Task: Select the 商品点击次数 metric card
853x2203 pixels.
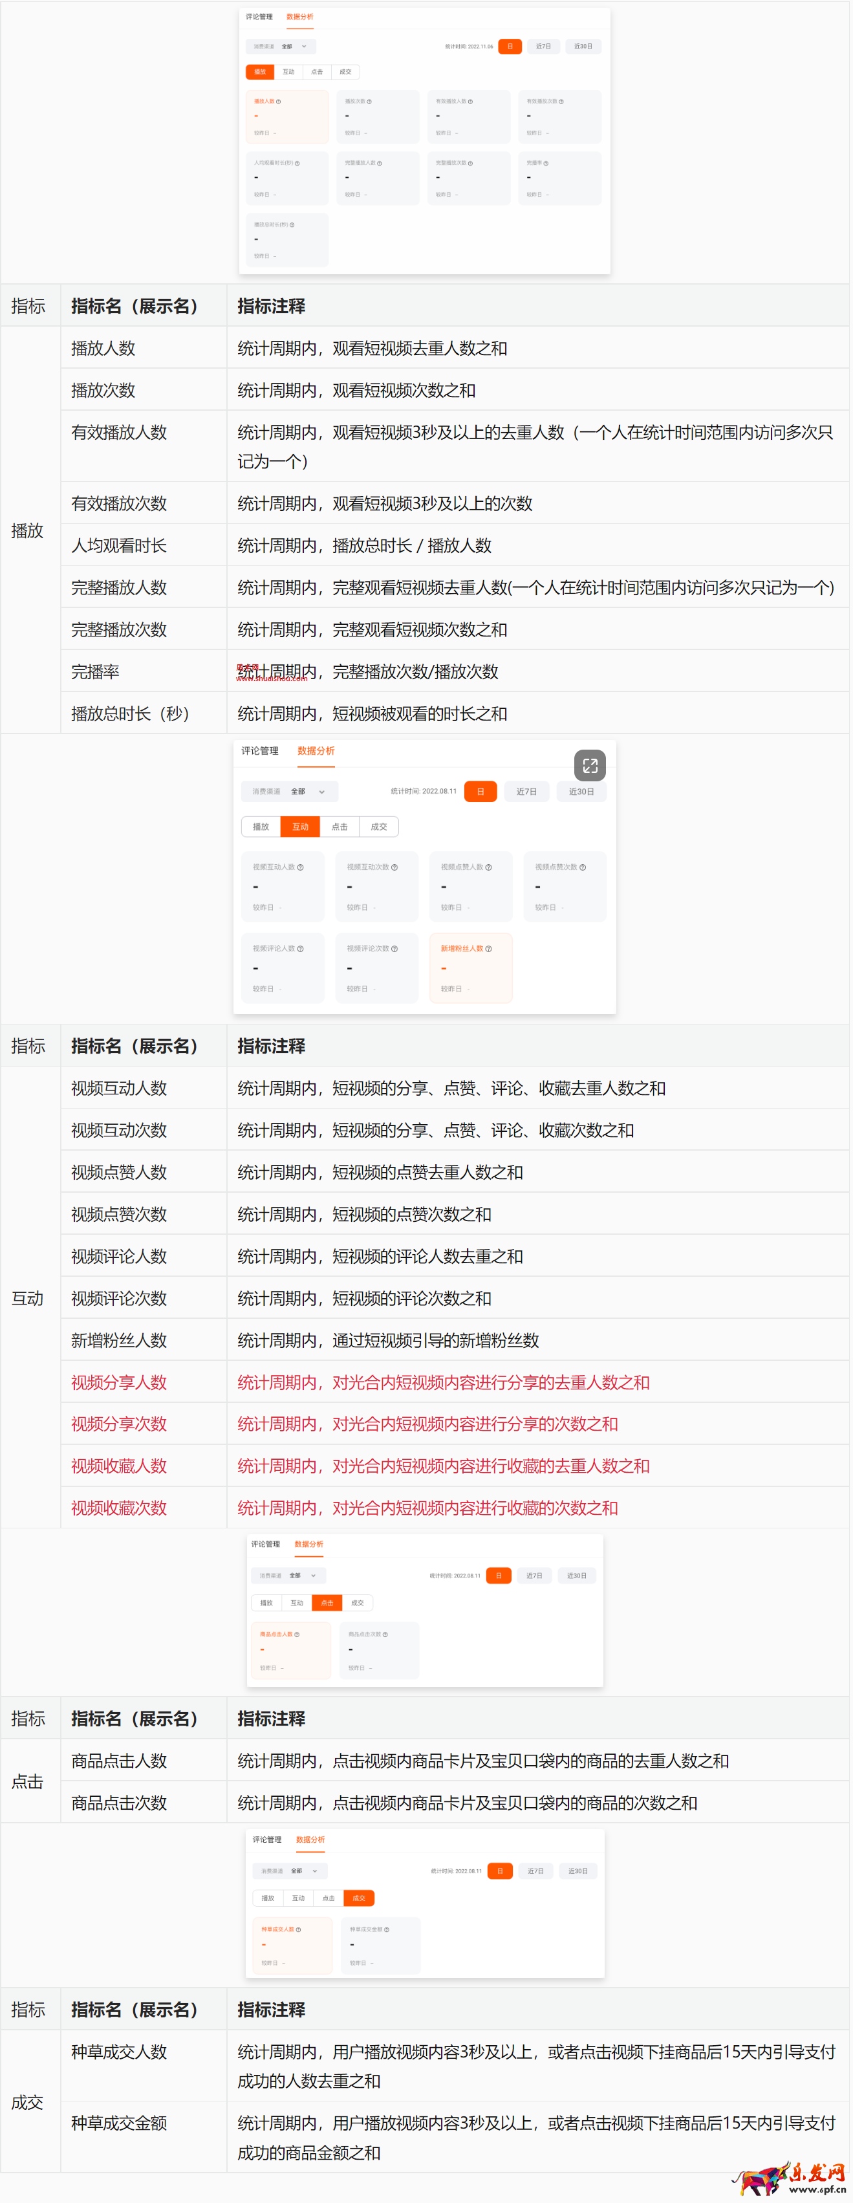Action: point(380,1651)
